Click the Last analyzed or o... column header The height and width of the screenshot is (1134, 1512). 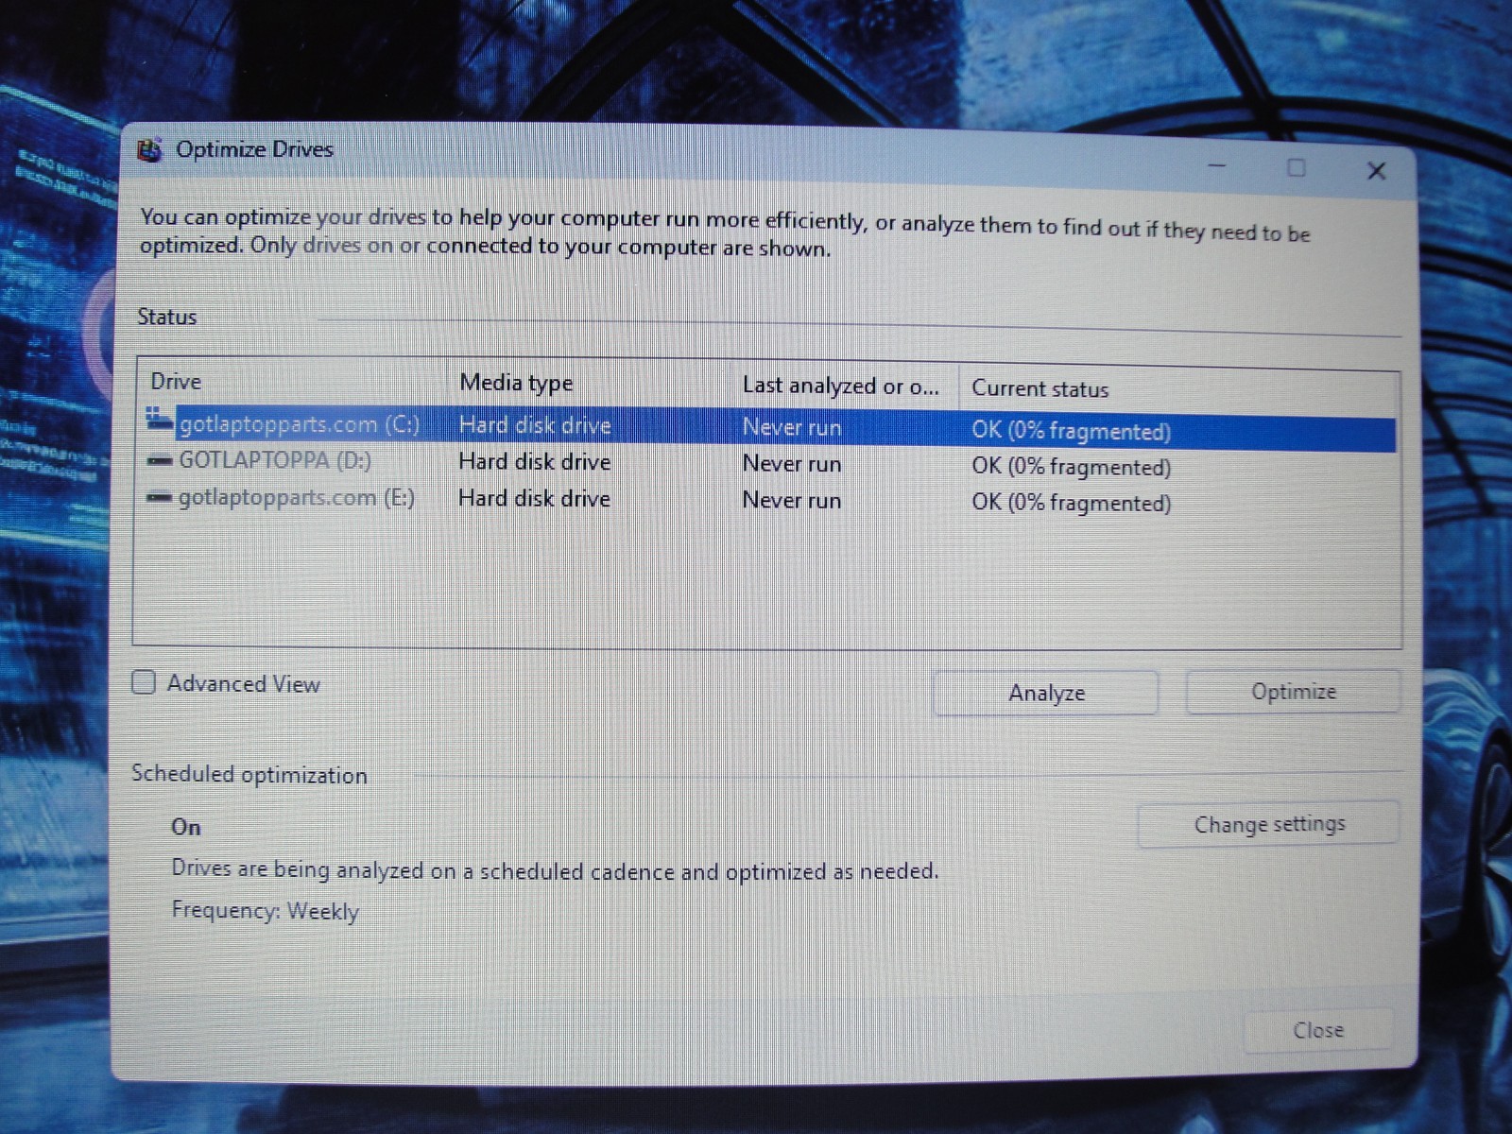844,386
